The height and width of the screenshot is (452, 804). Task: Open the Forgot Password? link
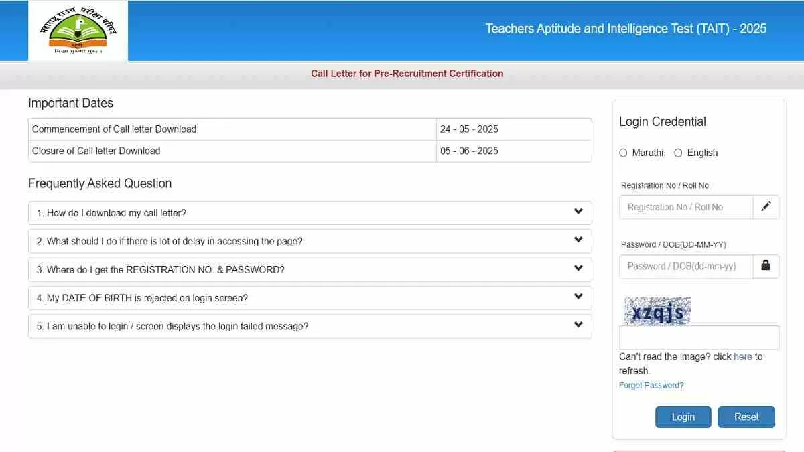[x=651, y=385]
